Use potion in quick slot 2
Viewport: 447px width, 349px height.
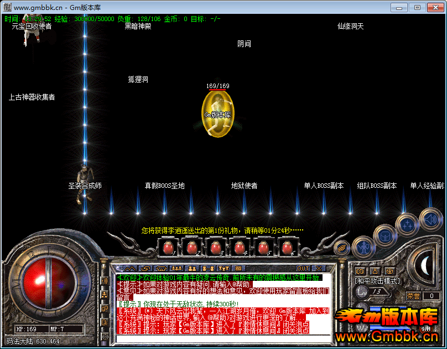point(192,248)
